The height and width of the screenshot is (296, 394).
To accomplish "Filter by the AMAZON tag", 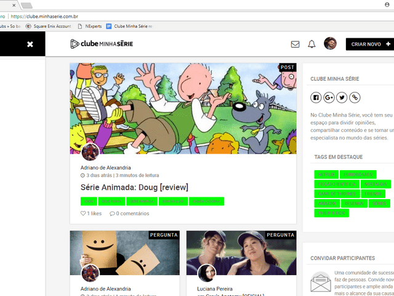I will pyautogui.click(x=327, y=203).
